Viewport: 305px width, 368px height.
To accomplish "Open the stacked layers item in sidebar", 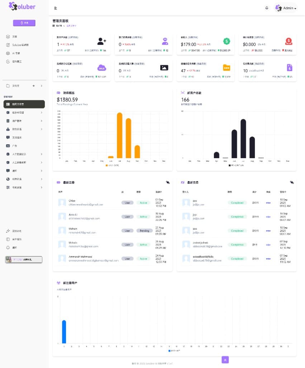I will [x=12, y=37].
